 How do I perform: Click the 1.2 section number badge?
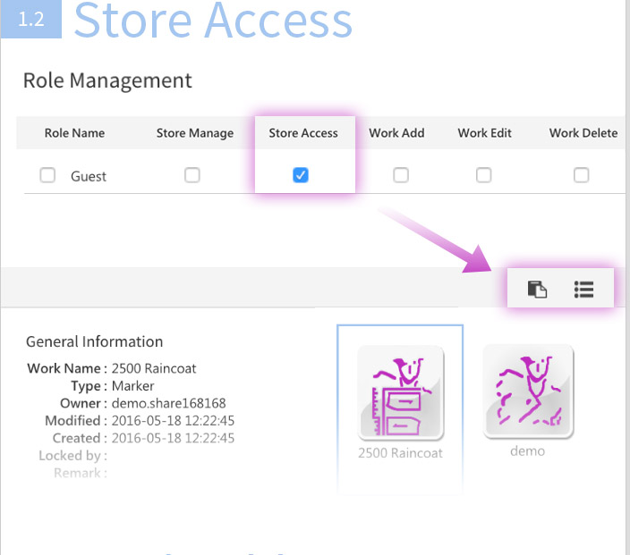pos(31,20)
